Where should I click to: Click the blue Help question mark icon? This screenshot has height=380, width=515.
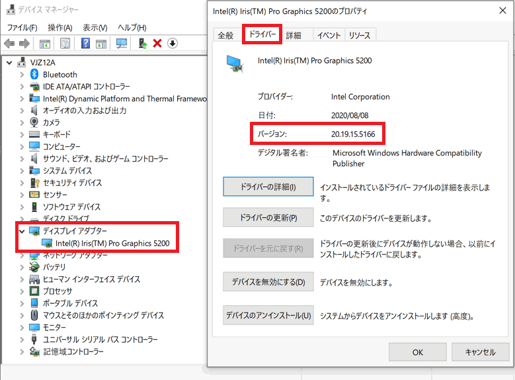[x=85, y=43]
